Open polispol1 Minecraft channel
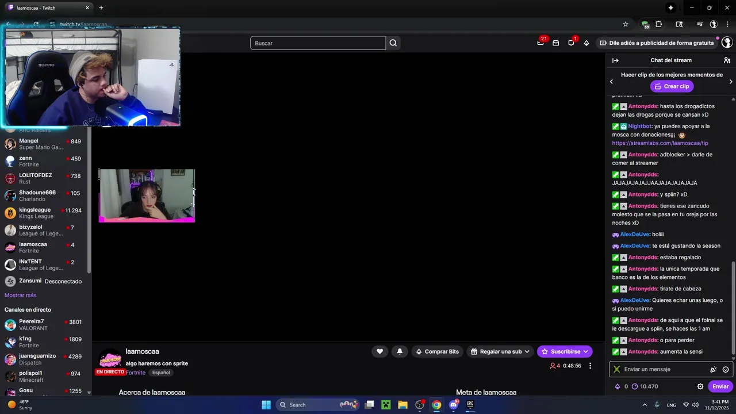This screenshot has height=414, width=736. (x=44, y=376)
